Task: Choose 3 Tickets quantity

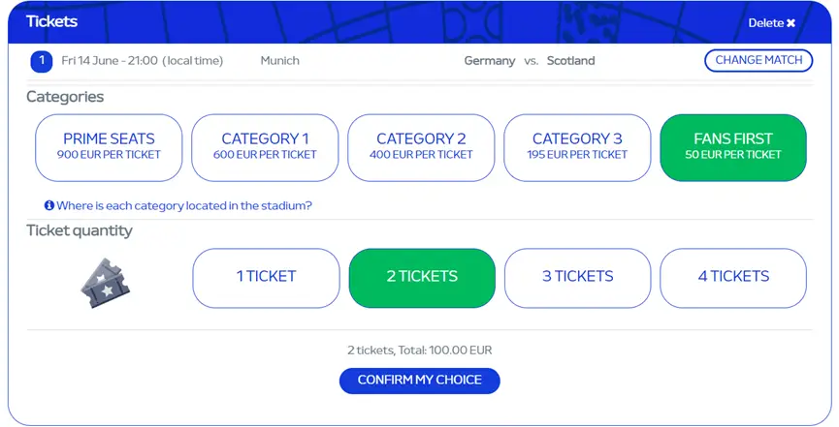Action: 578,278
